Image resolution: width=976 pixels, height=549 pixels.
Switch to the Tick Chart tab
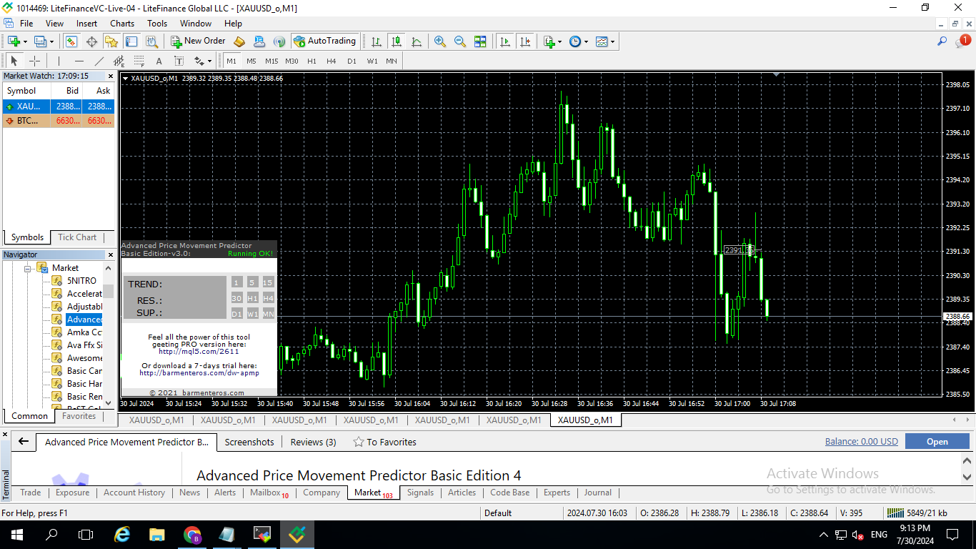point(77,237)
